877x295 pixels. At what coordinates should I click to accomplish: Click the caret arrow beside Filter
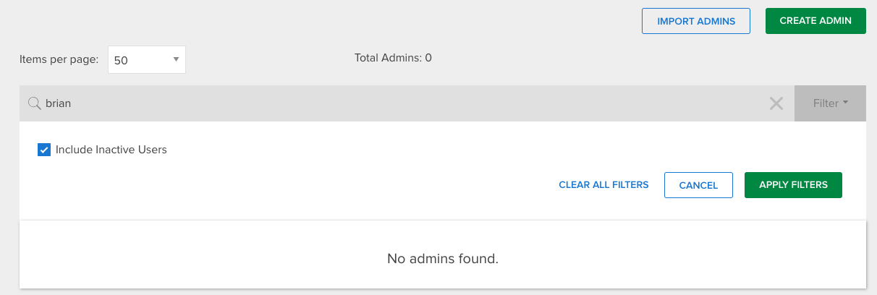pos(845,103)
